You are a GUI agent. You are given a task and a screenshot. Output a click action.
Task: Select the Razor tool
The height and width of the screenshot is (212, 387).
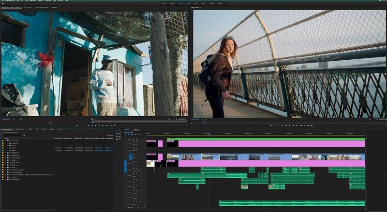(120, 134)
